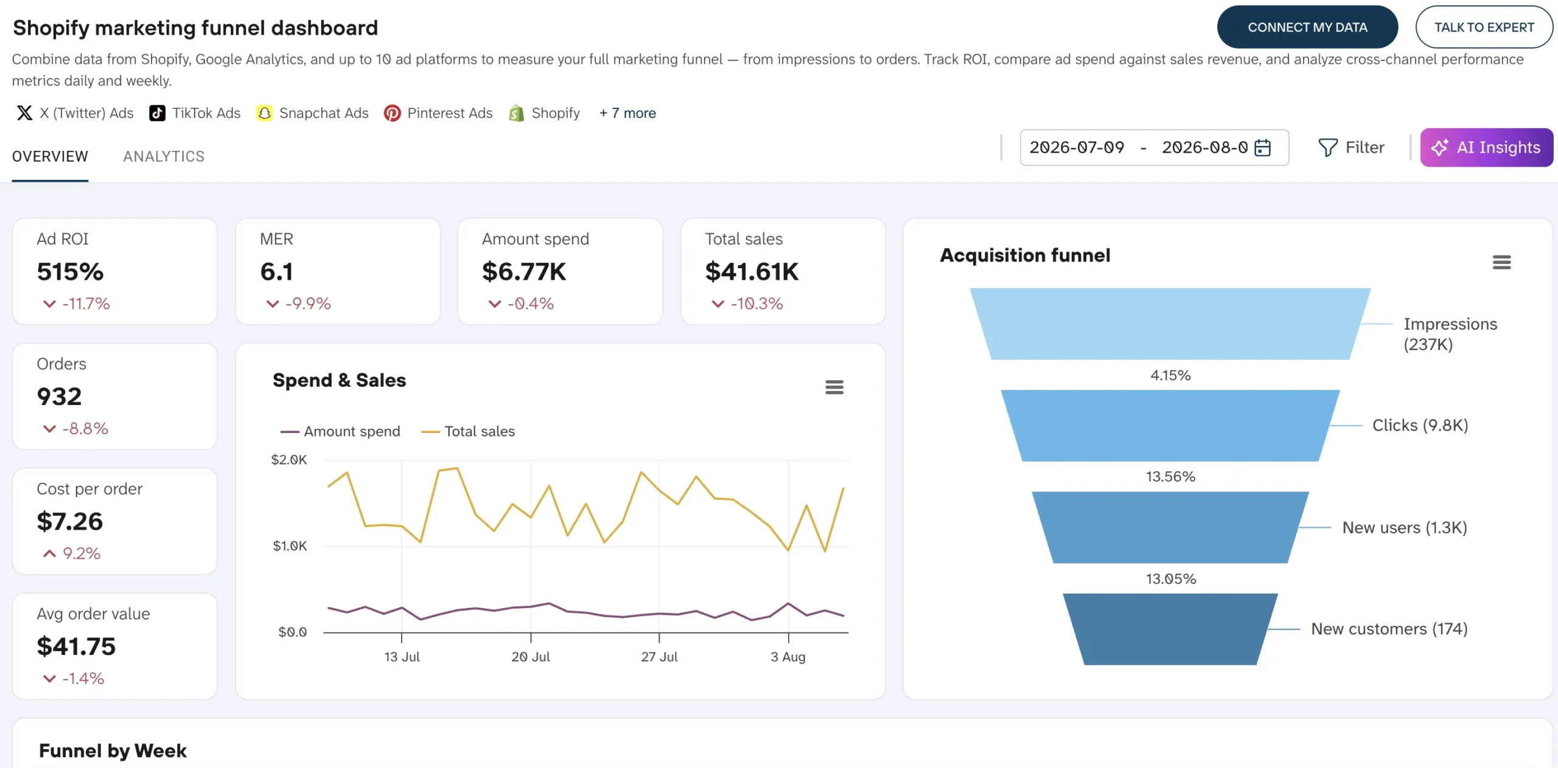Click CONNECT MY DATA button
1558x768 pixels.
coord(1307,27)
